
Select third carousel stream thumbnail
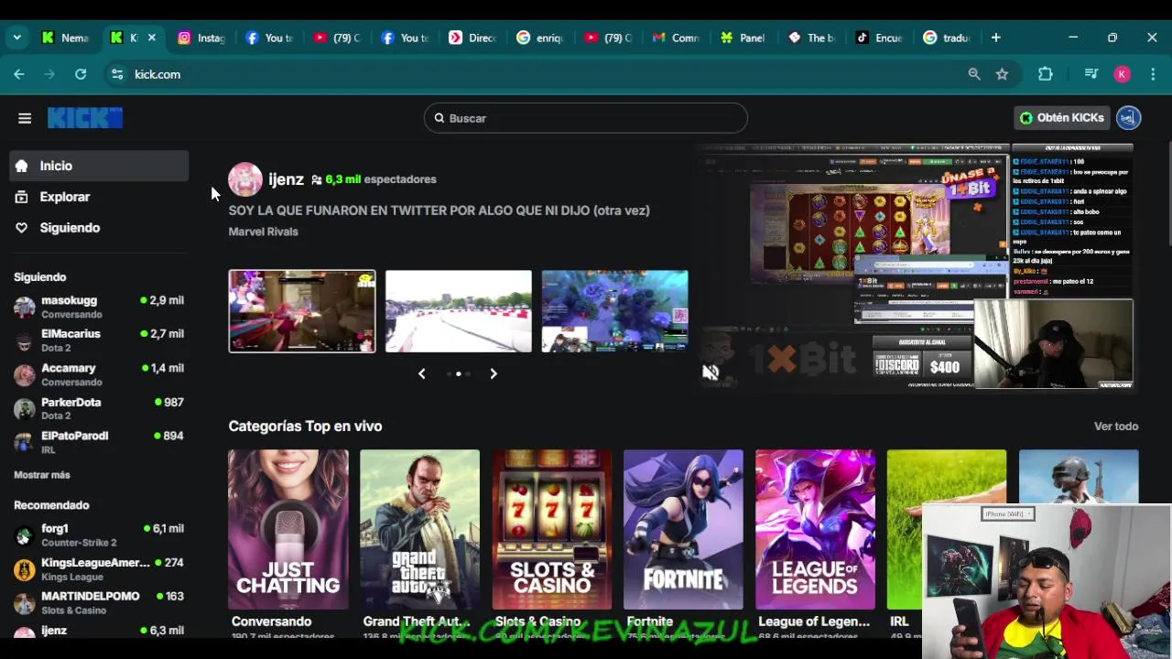click(614, 311)
